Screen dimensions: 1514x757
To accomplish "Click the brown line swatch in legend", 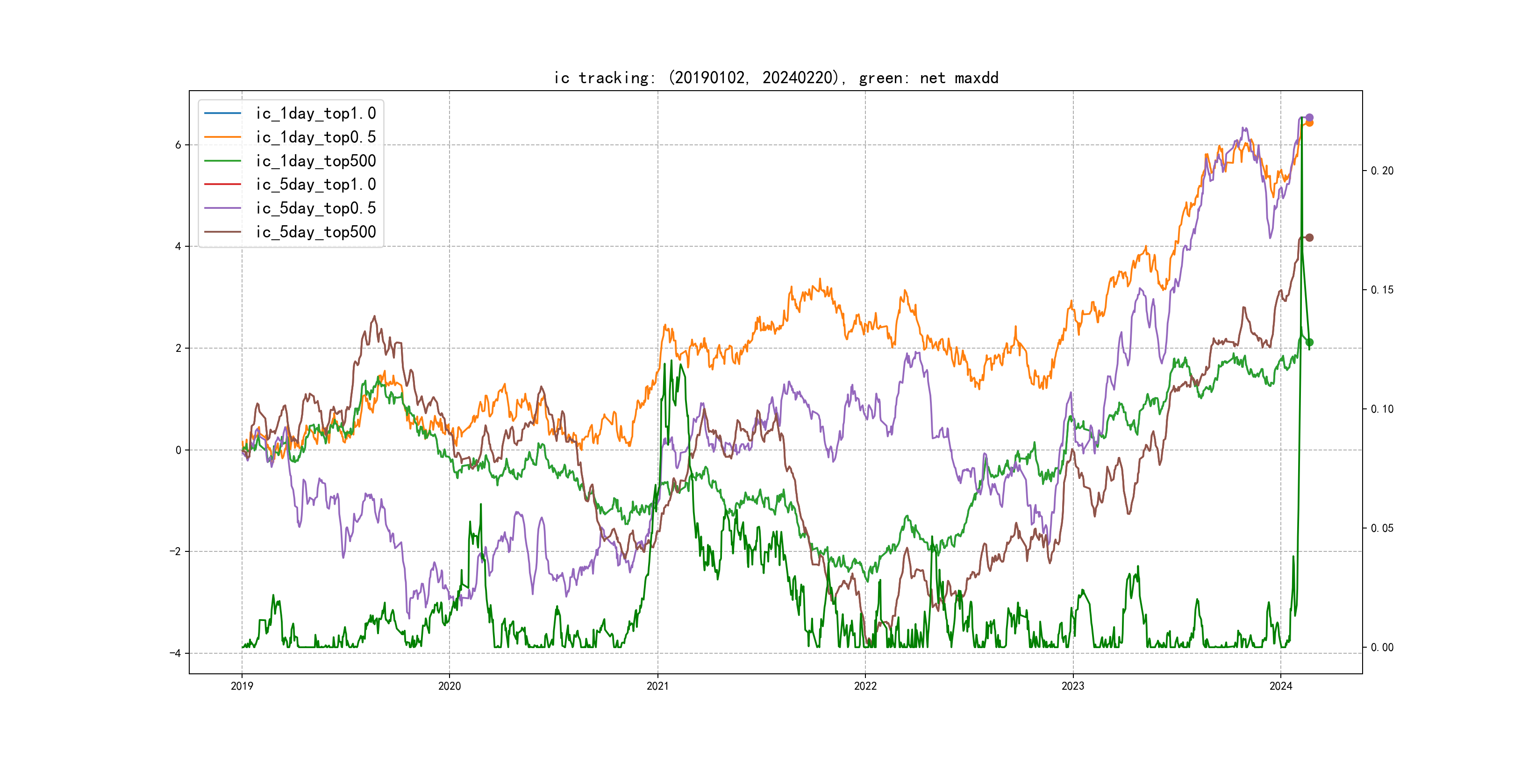I will point(223,232).
